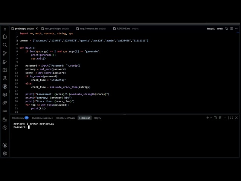Open the Python sidebar view

[5, 128]
